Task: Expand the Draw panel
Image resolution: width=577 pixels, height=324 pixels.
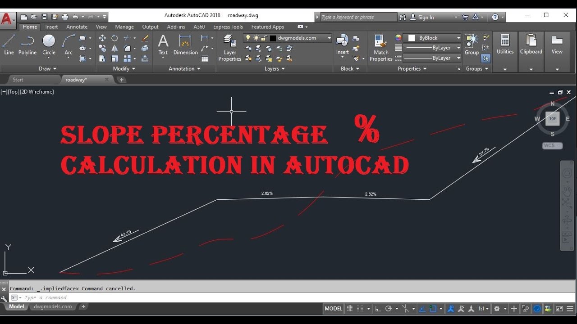Action: point(48,69)
